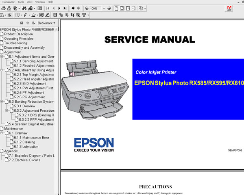The image size is (244, 195).
Task: Click the Reflow page icon
Action: coord(133,8)
